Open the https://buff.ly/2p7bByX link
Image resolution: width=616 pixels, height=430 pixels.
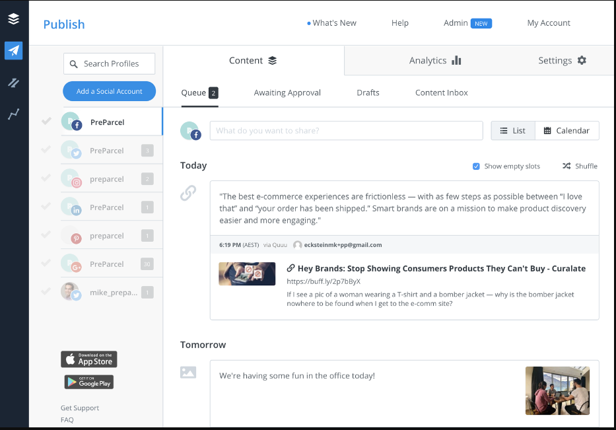tap(324, 281)
